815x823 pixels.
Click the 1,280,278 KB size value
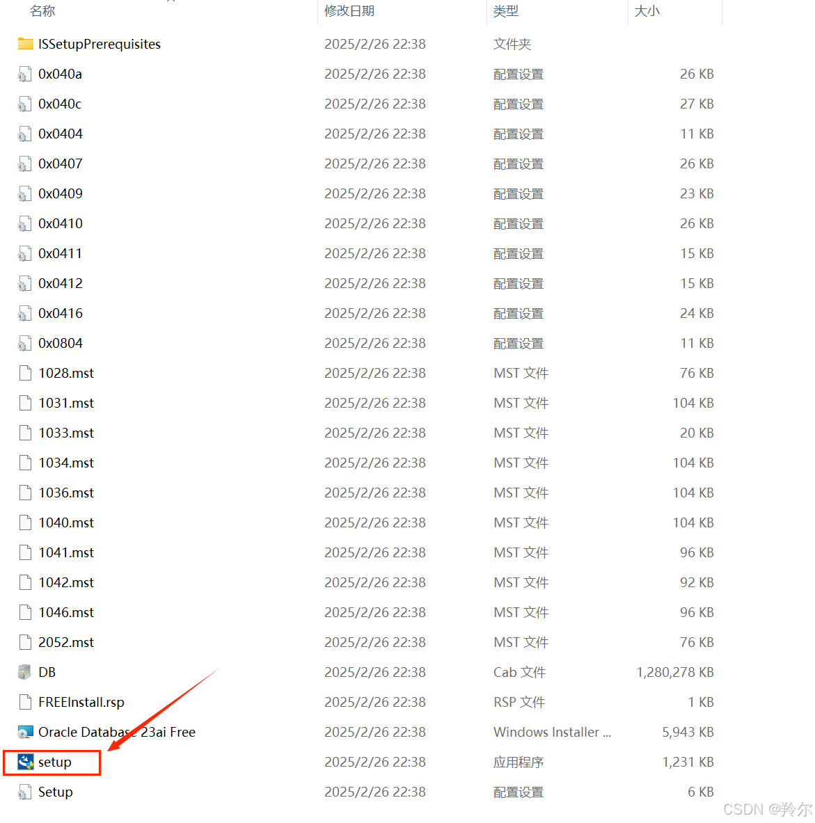(675, 672)
